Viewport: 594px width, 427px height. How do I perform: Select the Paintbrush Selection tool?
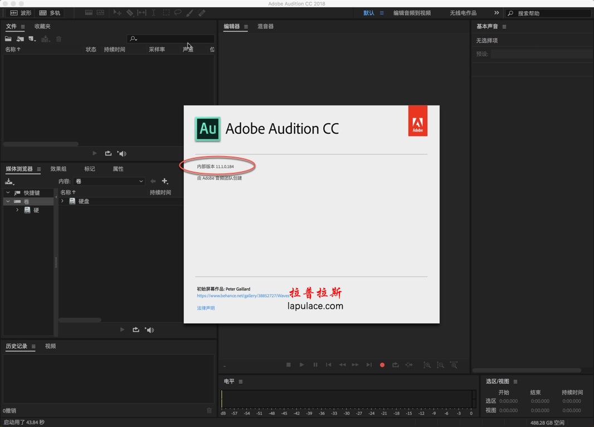[189, 13]
